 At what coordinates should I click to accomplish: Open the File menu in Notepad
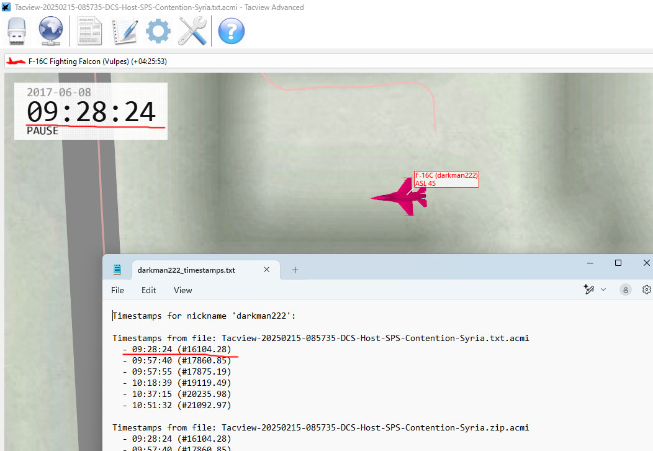[x=117, y=290]
